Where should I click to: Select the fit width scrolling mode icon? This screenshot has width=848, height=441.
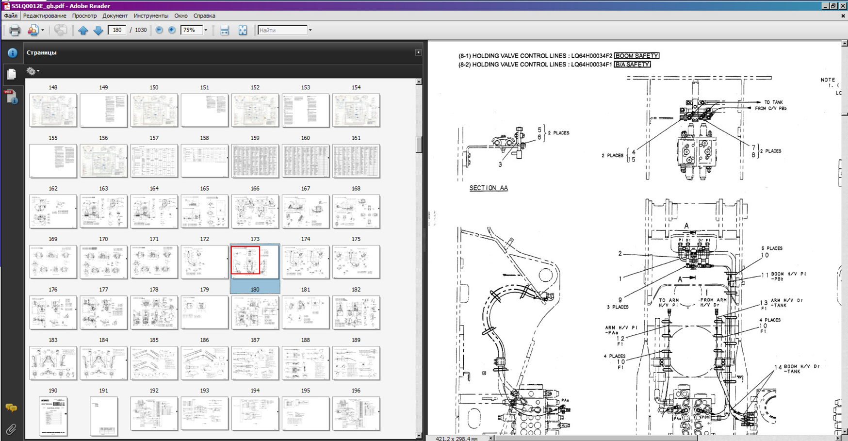(224, 30)
